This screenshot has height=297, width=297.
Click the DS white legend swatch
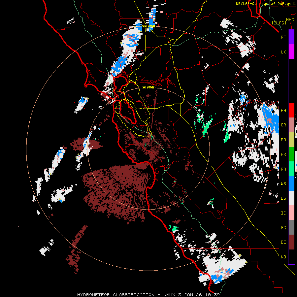tap(291, 198)
